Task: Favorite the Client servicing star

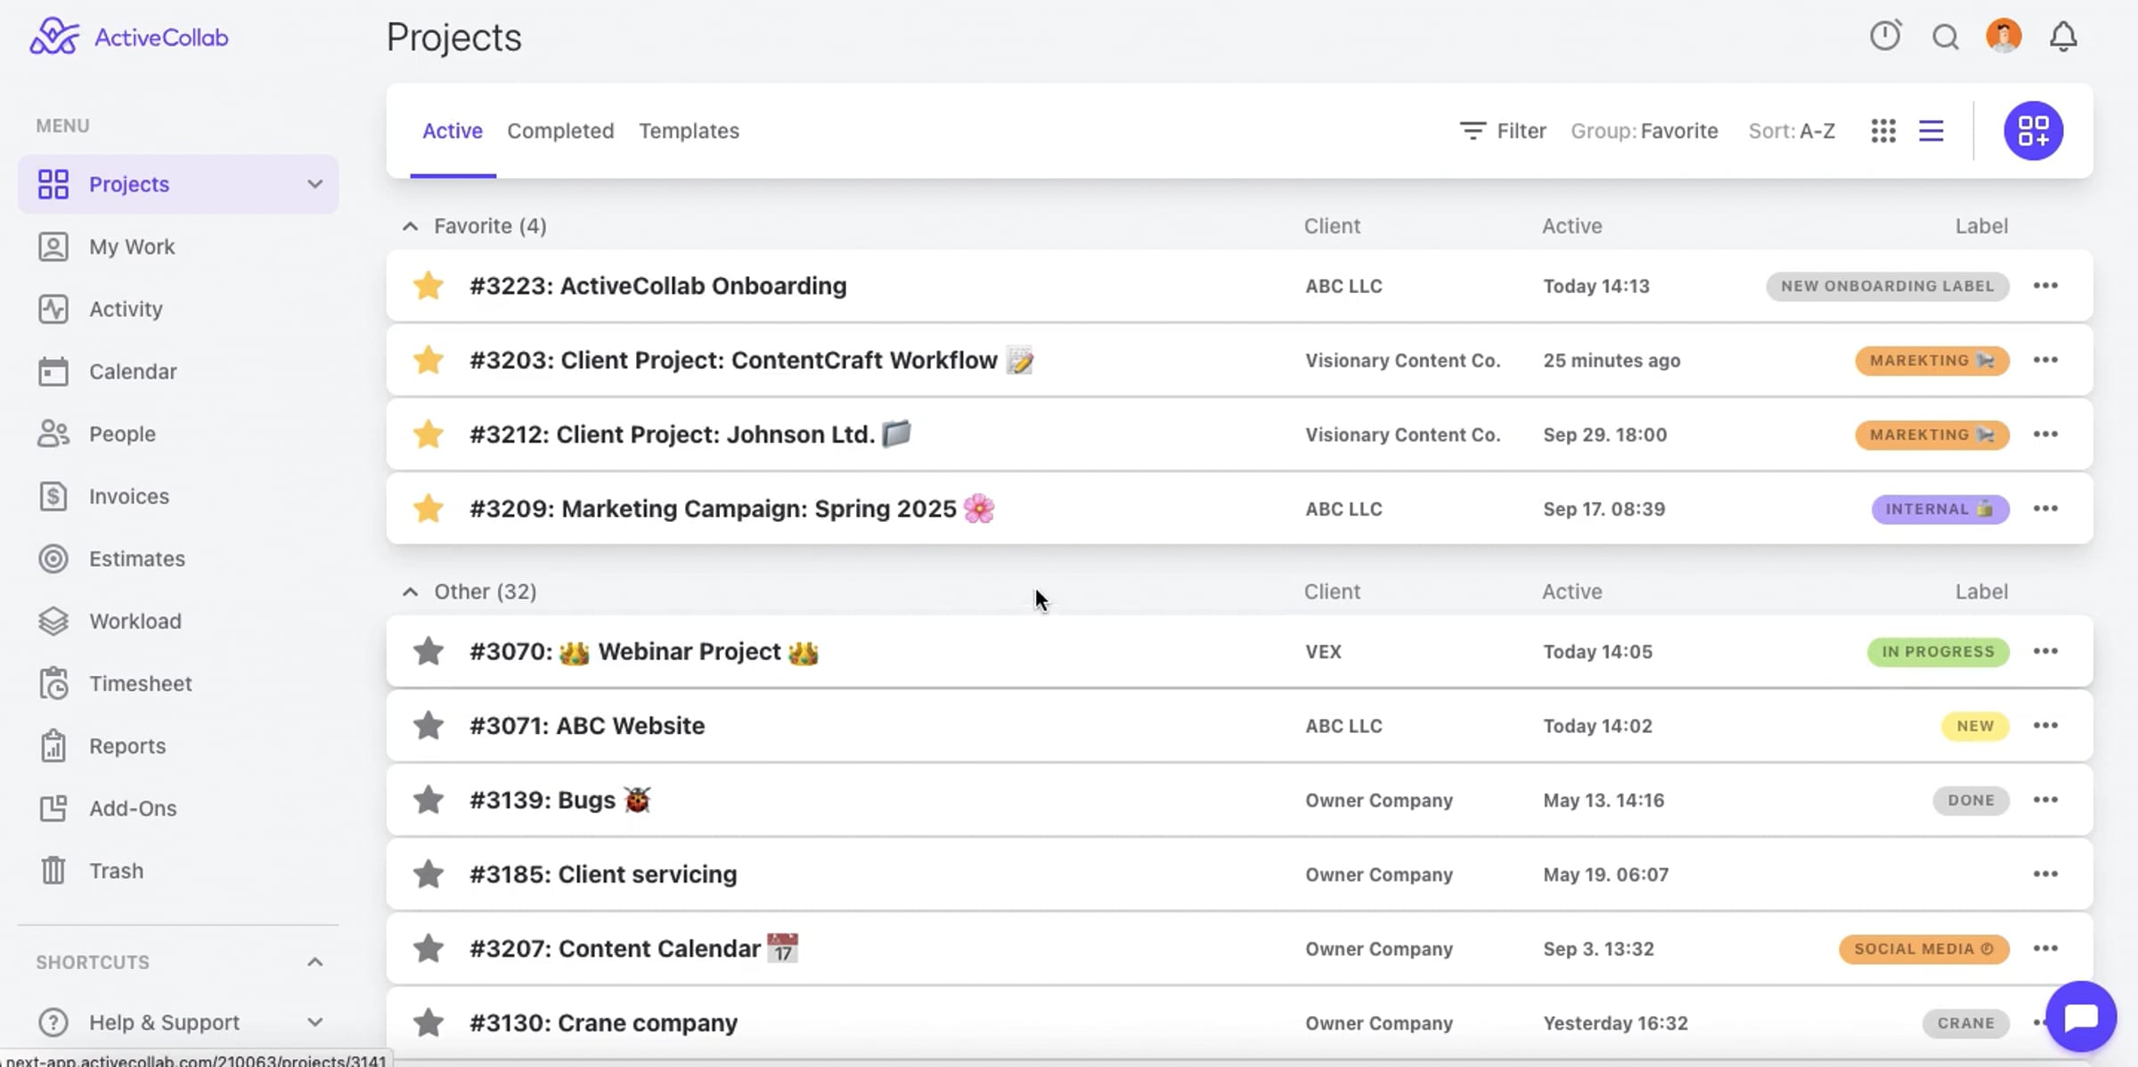Action: click(428, 875)
